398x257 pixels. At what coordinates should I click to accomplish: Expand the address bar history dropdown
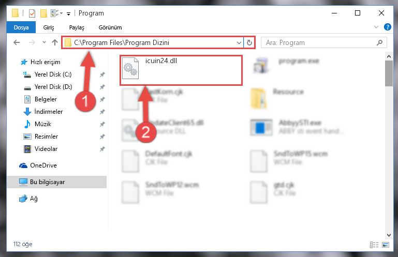coord(239,42)
